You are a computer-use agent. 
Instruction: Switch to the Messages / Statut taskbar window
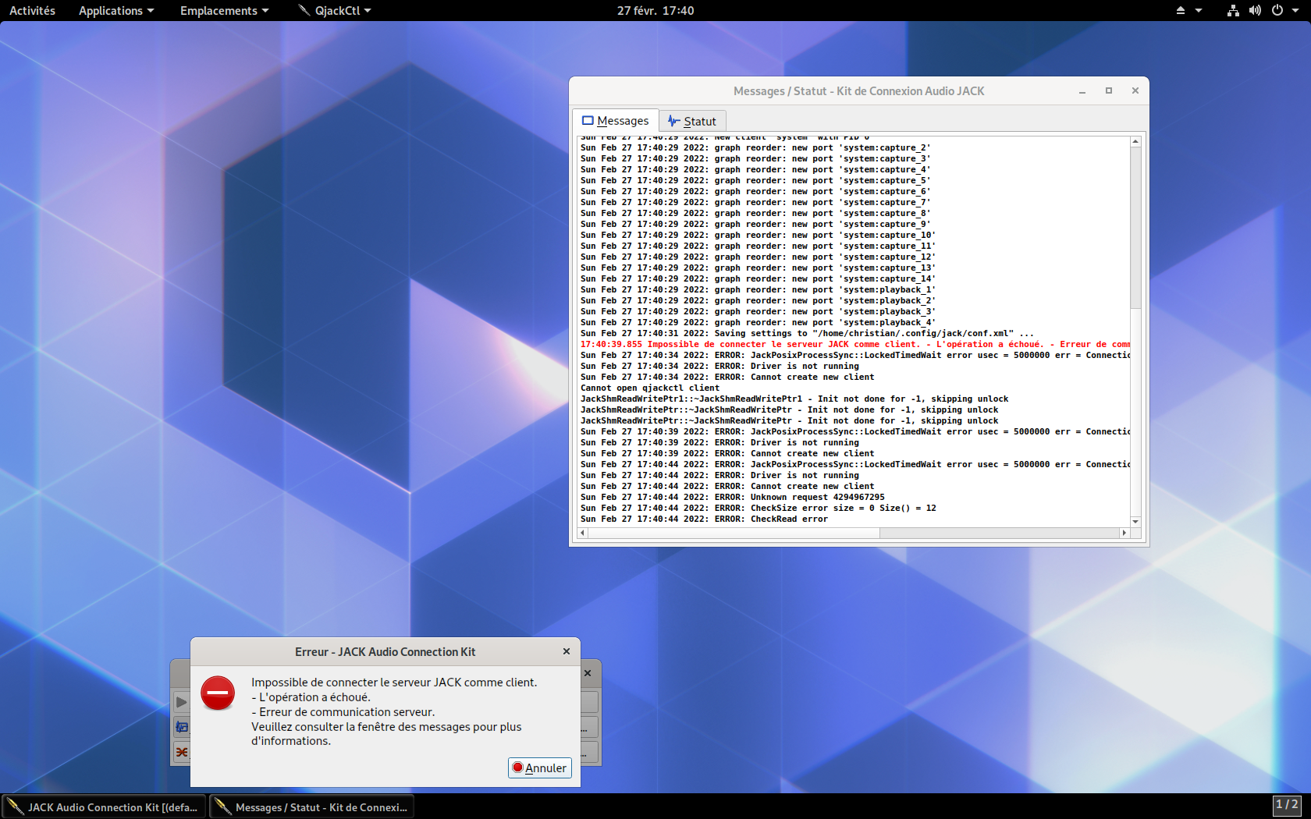(x=311, y=807)
